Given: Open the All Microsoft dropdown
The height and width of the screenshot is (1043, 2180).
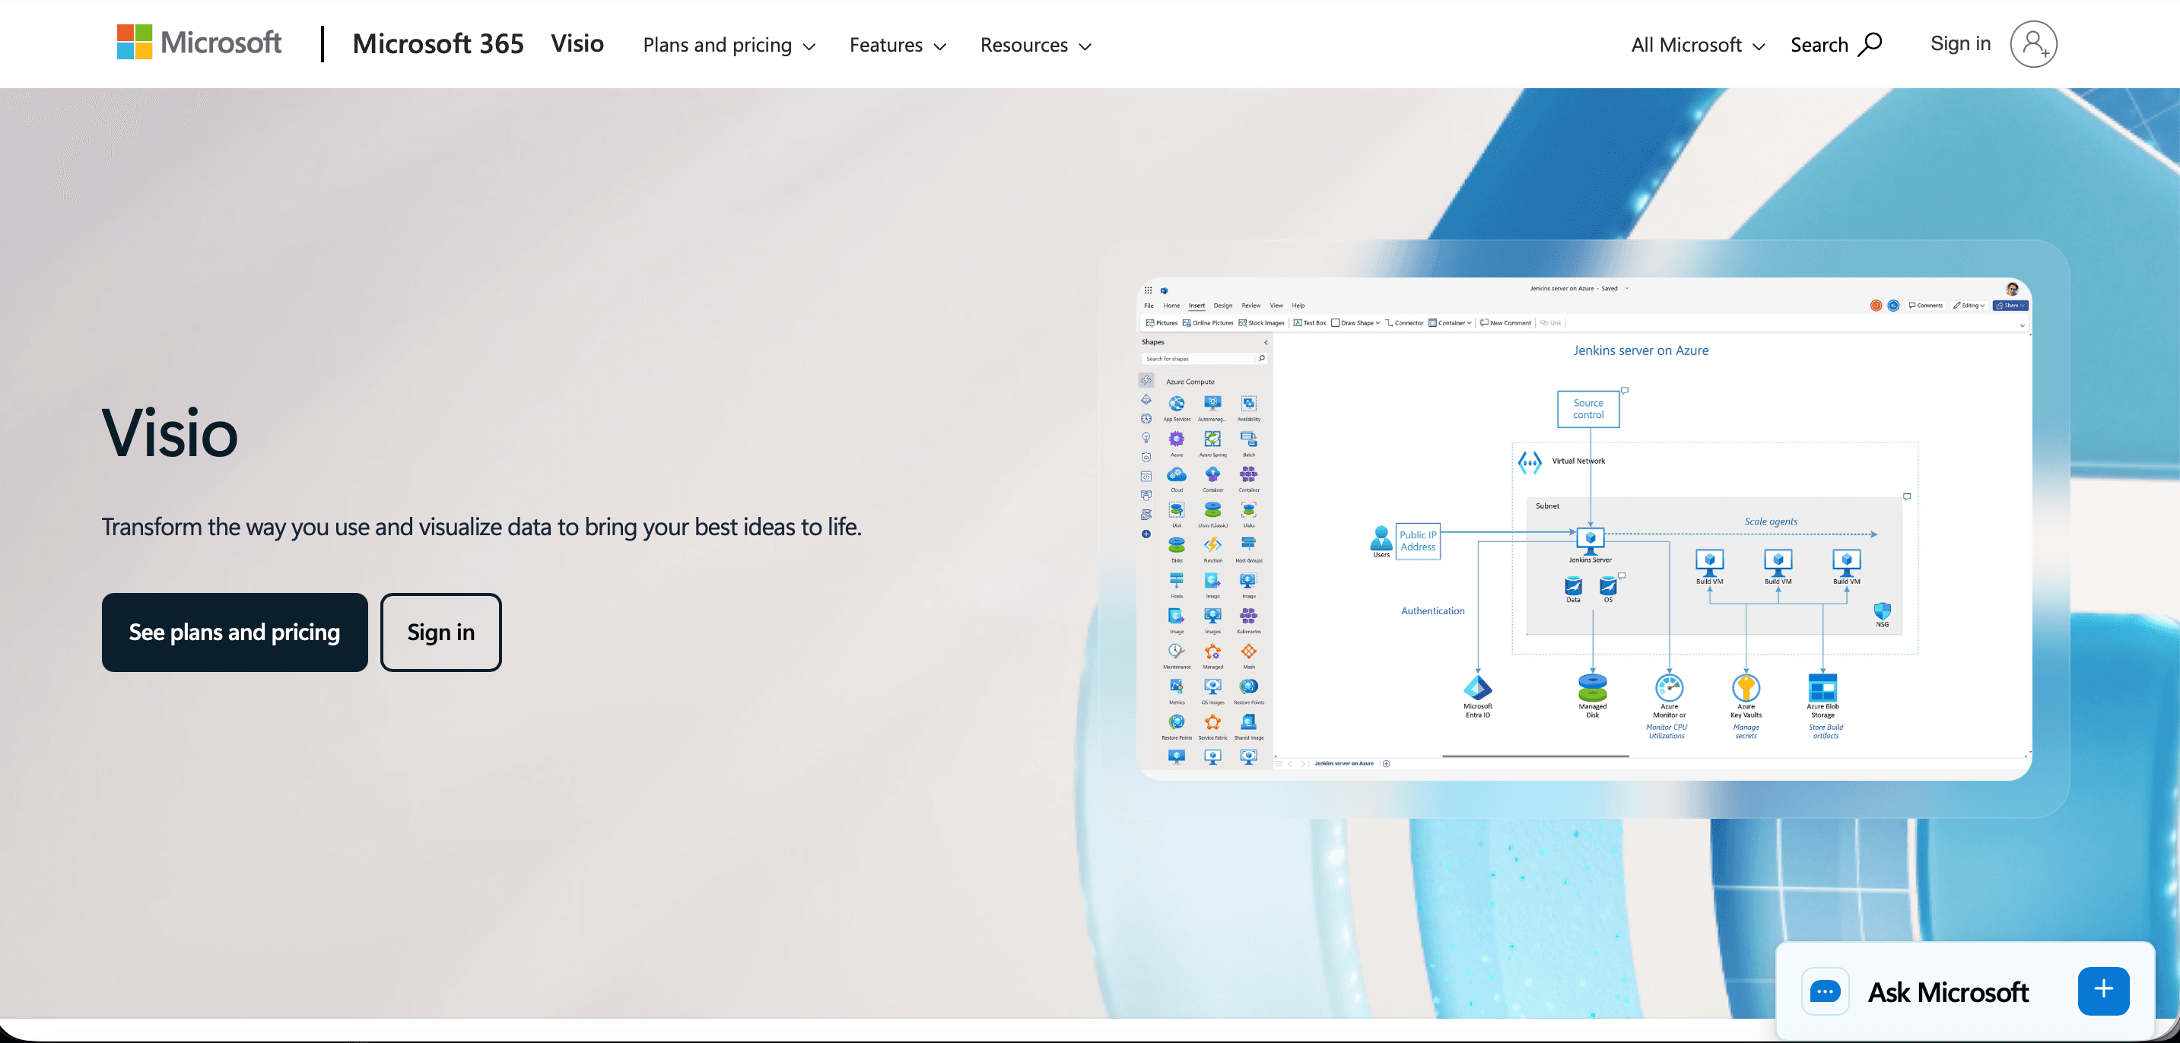Looking at the screenshot, I should [x=1698, y=45].
